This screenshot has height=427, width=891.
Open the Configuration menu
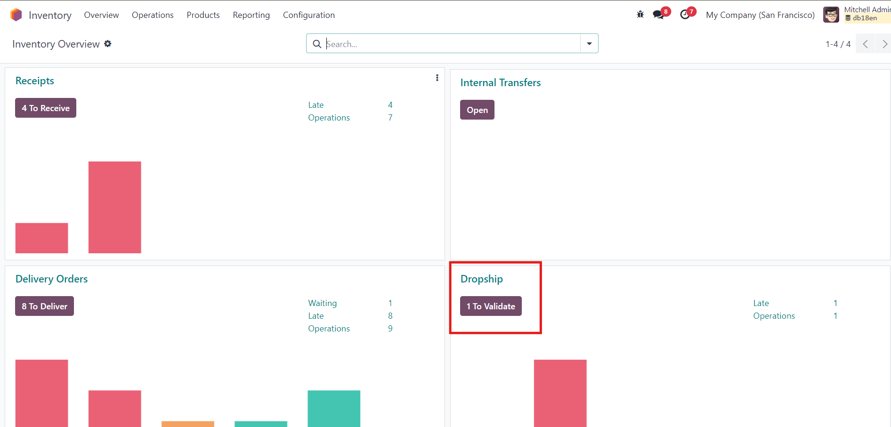[308, 15]
